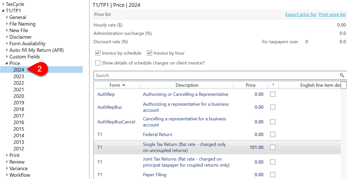Select the 2021 price year

pyautogui.click(x=19, y=89)
